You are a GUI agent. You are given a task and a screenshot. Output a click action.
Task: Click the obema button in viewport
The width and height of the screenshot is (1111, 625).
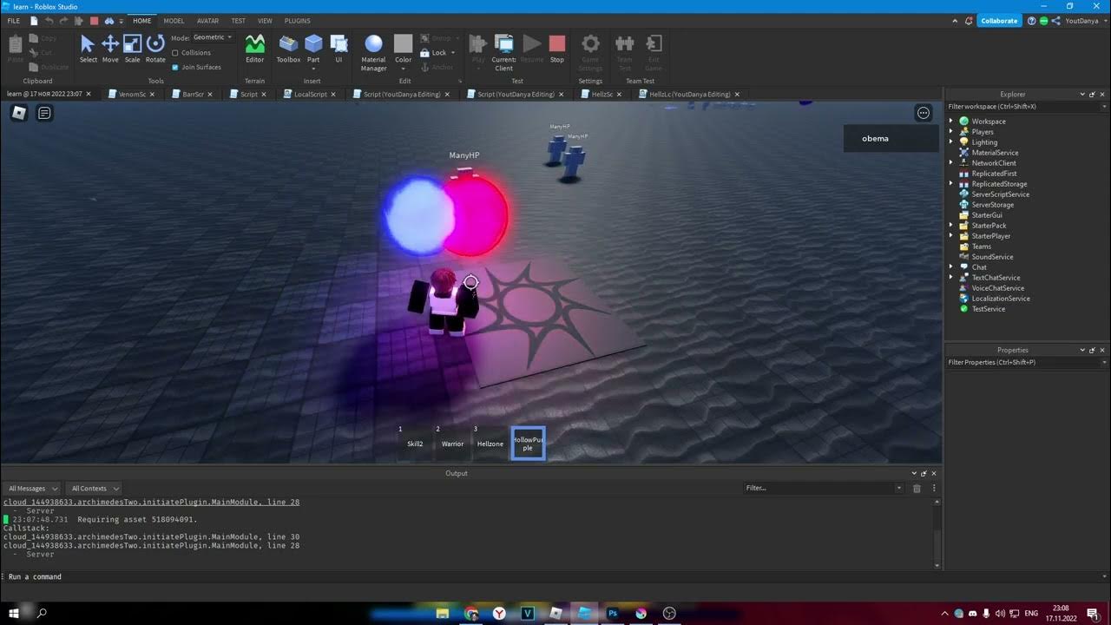pyautogui.click(x=891, y=139)
